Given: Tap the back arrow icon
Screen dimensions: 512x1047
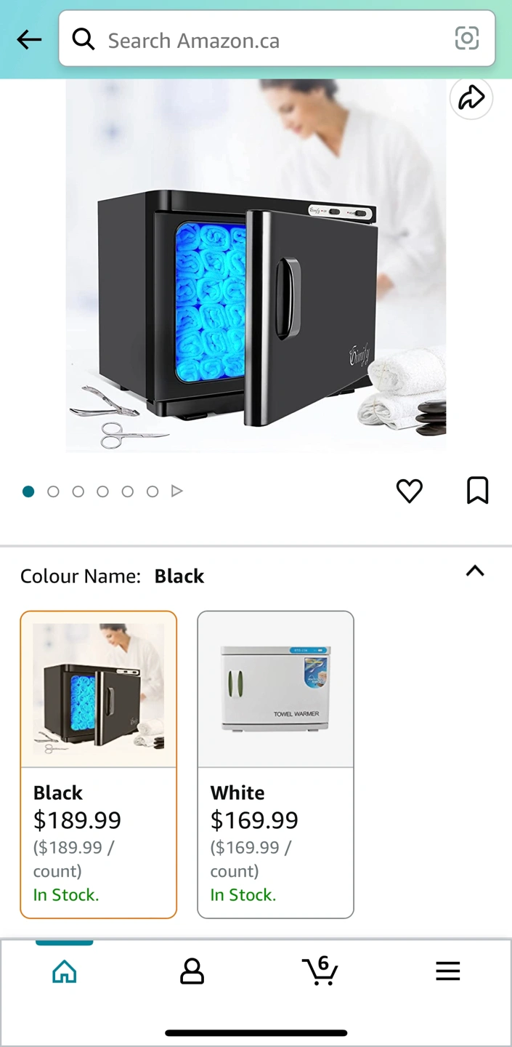Looking at the screenshot, I should (x=29, y=39).
